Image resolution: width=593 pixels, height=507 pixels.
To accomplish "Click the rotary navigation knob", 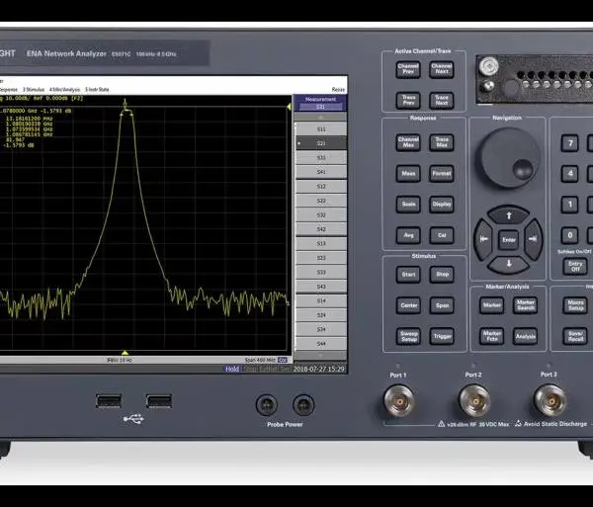I will tap(509, 158).
